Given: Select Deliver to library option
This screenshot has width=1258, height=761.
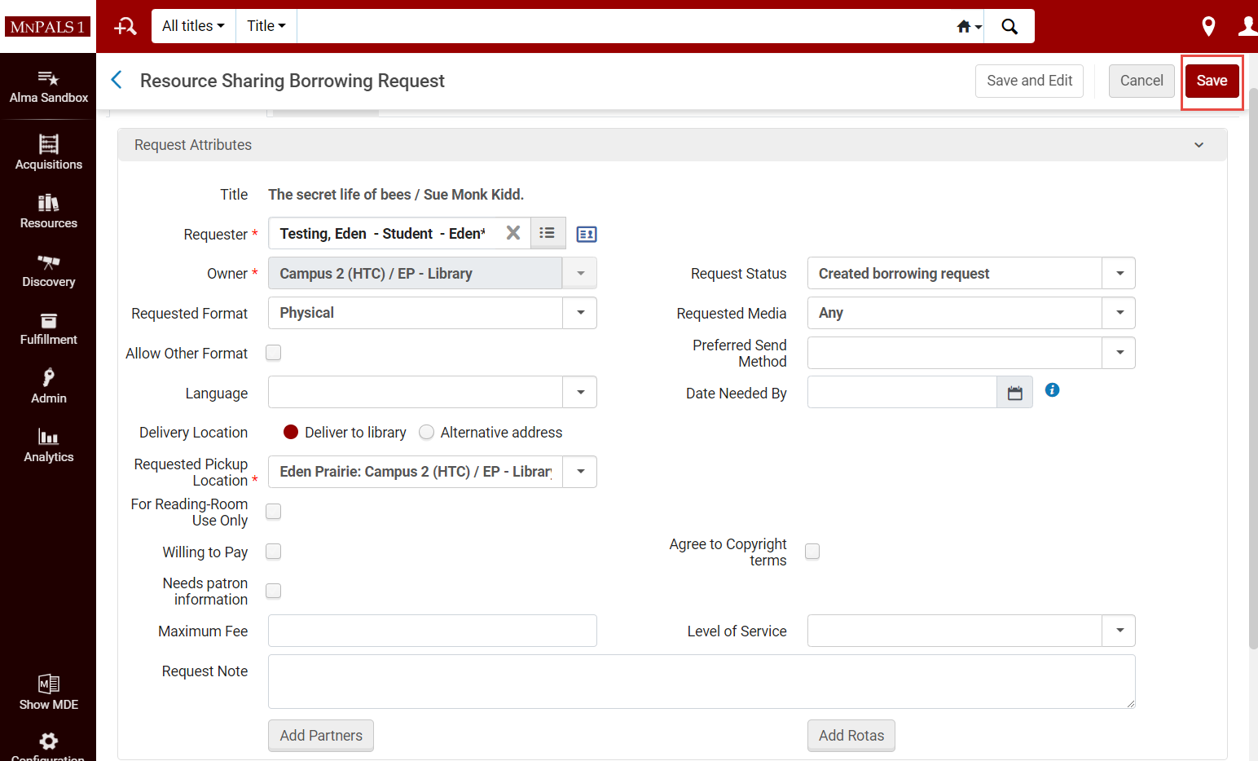Looking at the screenshot, I should [291, 432].
